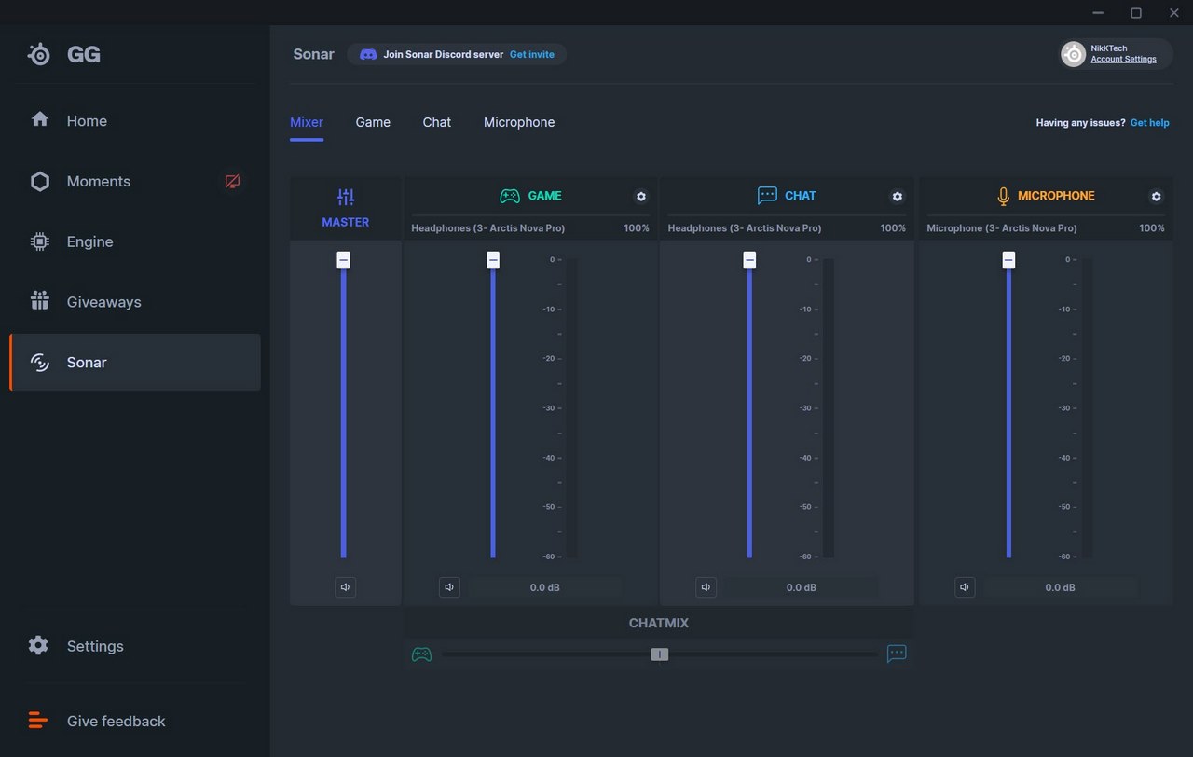Open the Moments section

click(x=135, y=182)
